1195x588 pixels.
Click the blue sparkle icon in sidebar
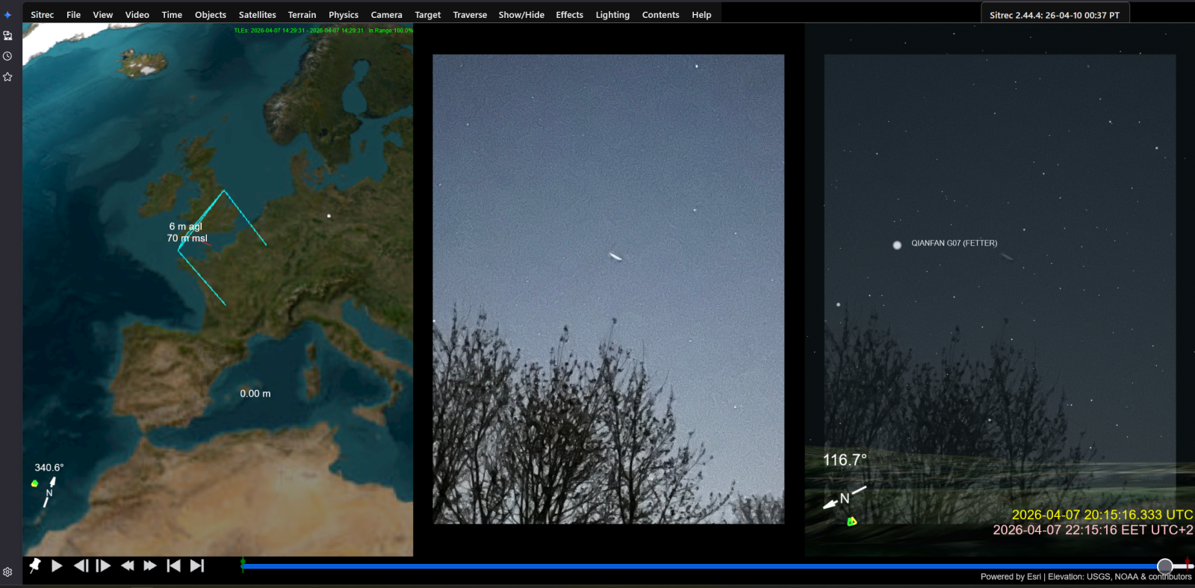point(7,15)
